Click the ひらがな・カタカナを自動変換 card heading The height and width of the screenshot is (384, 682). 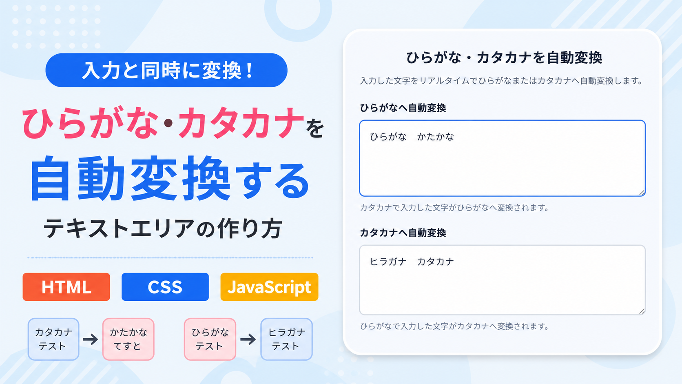pyautogui.click(x=504, y=58)
